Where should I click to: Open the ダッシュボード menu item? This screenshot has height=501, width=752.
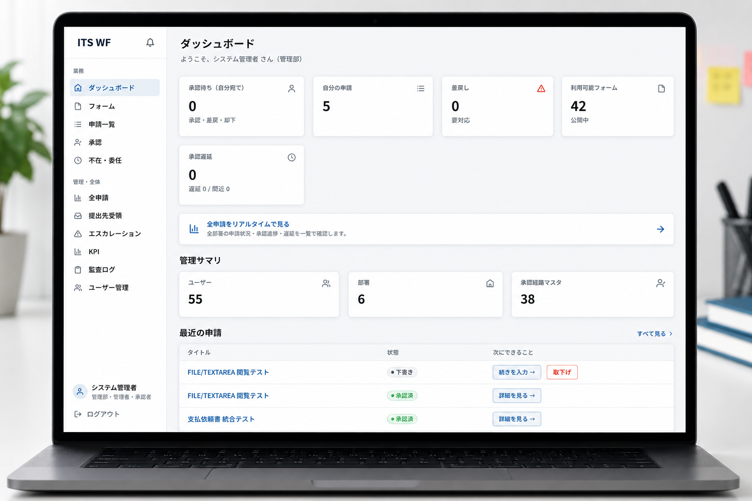[115, 88]
